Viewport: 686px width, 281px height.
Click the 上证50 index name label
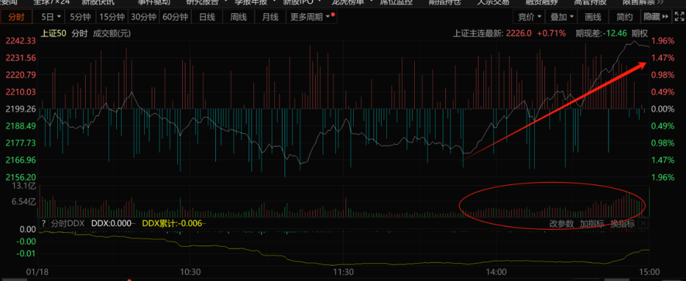[x=53, y=33]
